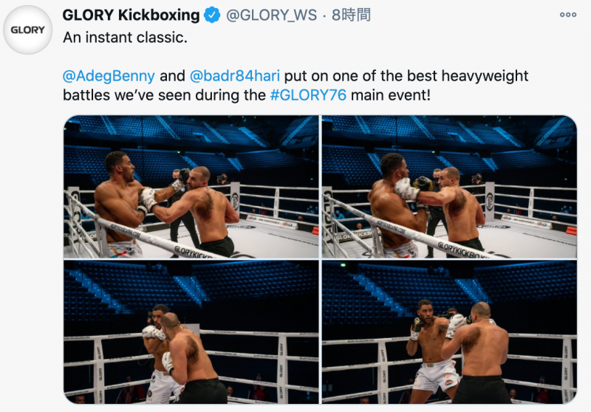The image size is (591, 412).
Task: Click 'battles we've seen during the' text
Action: click(164, 95)
